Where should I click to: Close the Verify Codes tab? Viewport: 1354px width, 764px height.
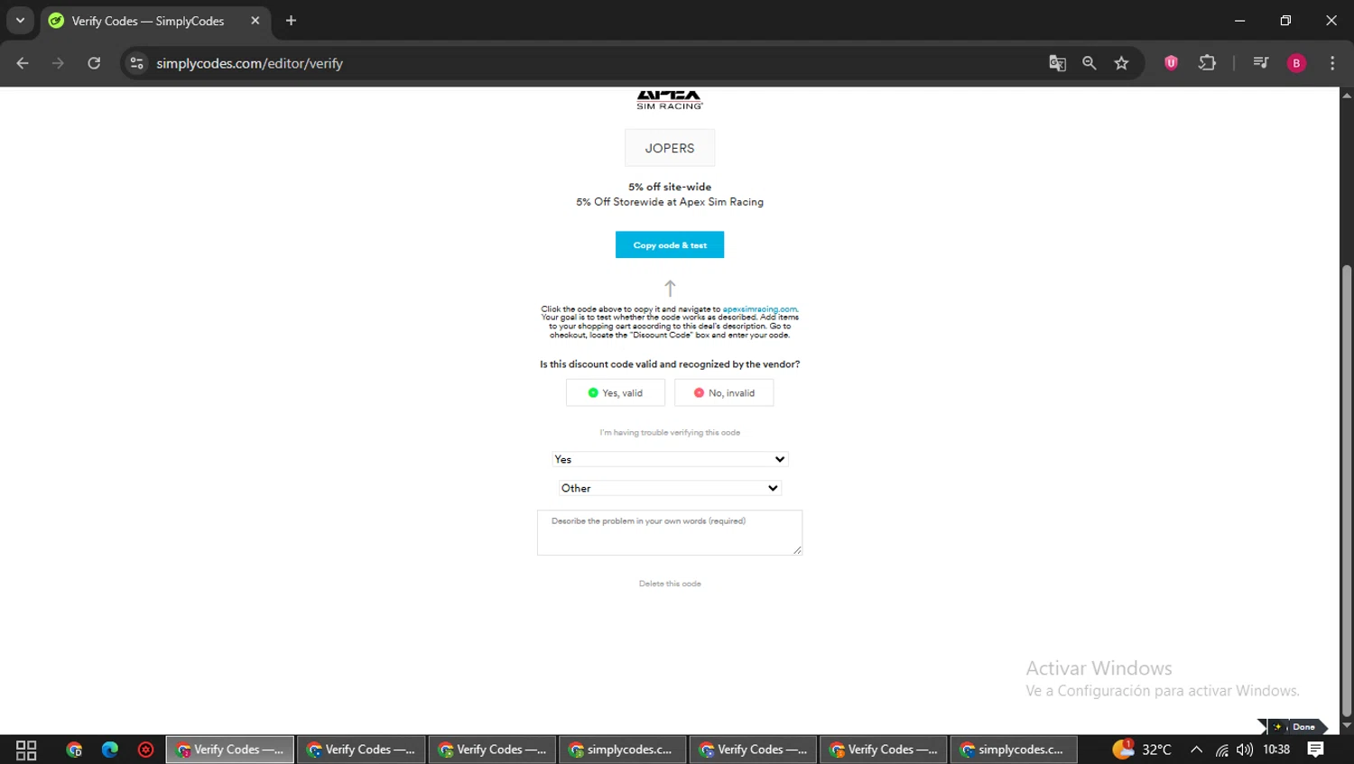(255, 21)
